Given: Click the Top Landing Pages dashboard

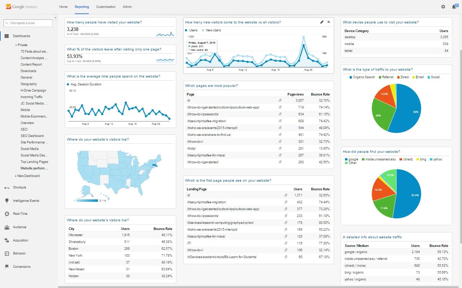Looking at the screenshot, I should coord(34,162).
